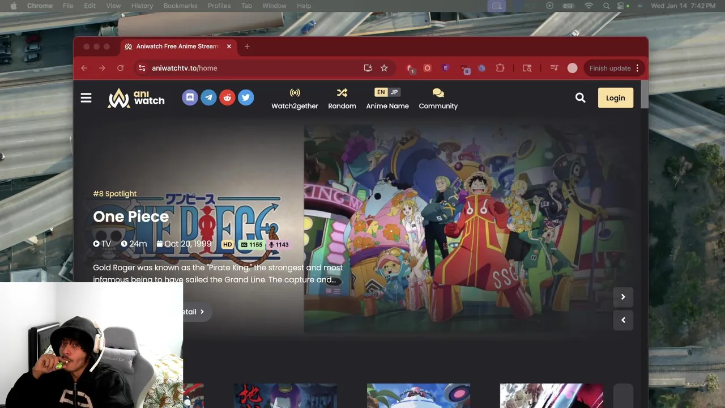The height and width of the screenshot is (408, 725).
Task: Open the Telegram social link icon
Action: (x=208, y=97)
